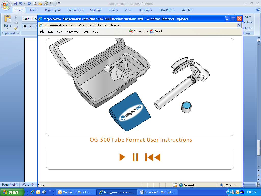Undo the last action in Word
Image resolution: width=261 pixels, height=196 pixels.
(21, 3)
